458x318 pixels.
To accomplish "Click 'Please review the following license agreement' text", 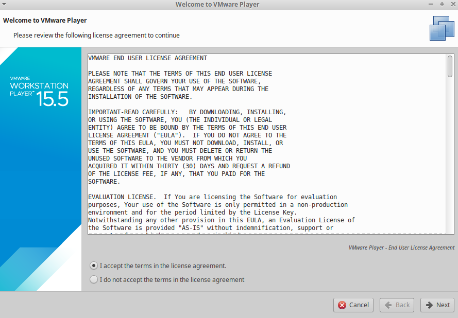I will pos(96,36).
